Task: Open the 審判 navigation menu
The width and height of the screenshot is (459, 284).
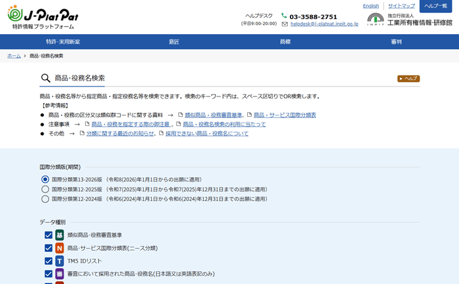Action: 396,42
